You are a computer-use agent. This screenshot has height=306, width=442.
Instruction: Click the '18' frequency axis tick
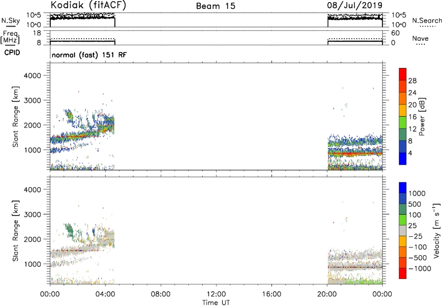(37, 33)
